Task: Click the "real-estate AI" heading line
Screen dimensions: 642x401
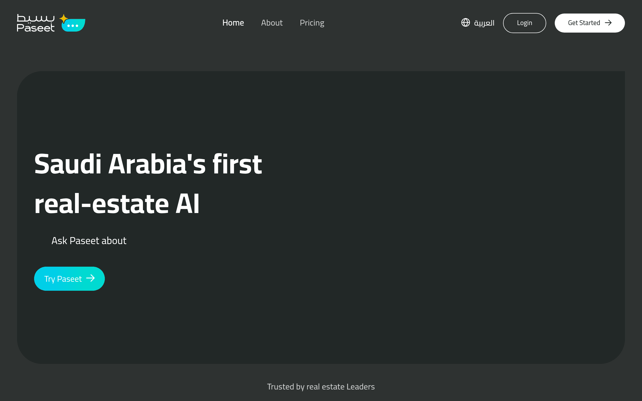Action: pos(117,204)
